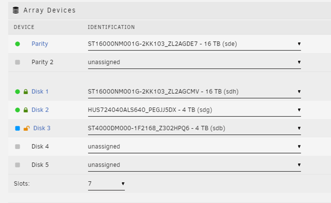331x203 pixels.
Task: Click the Array Devices database stack icon
Action: tap(15, 10)
